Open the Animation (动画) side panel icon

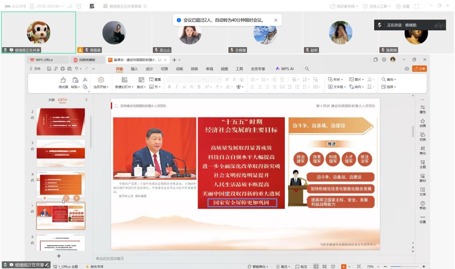(423, 123)
